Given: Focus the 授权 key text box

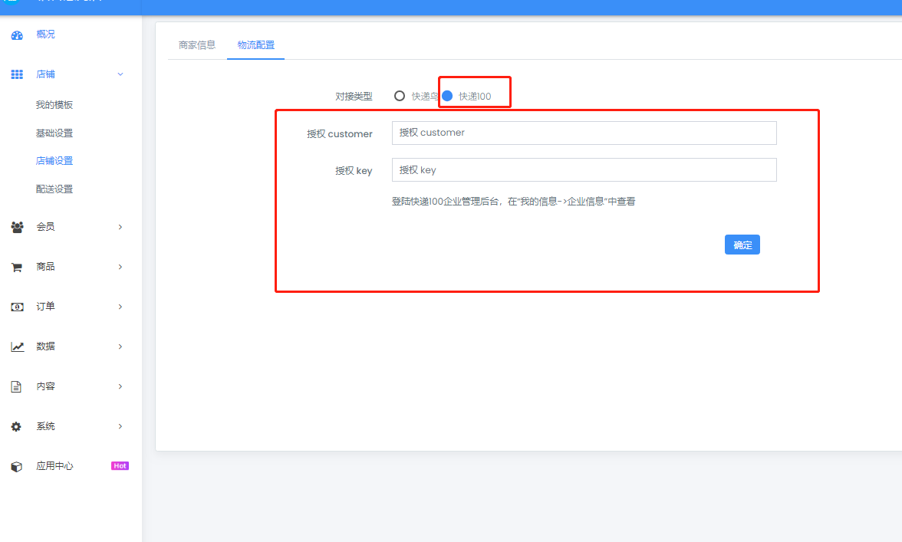Looking at the screenshot, I should (x=584, y=169).
